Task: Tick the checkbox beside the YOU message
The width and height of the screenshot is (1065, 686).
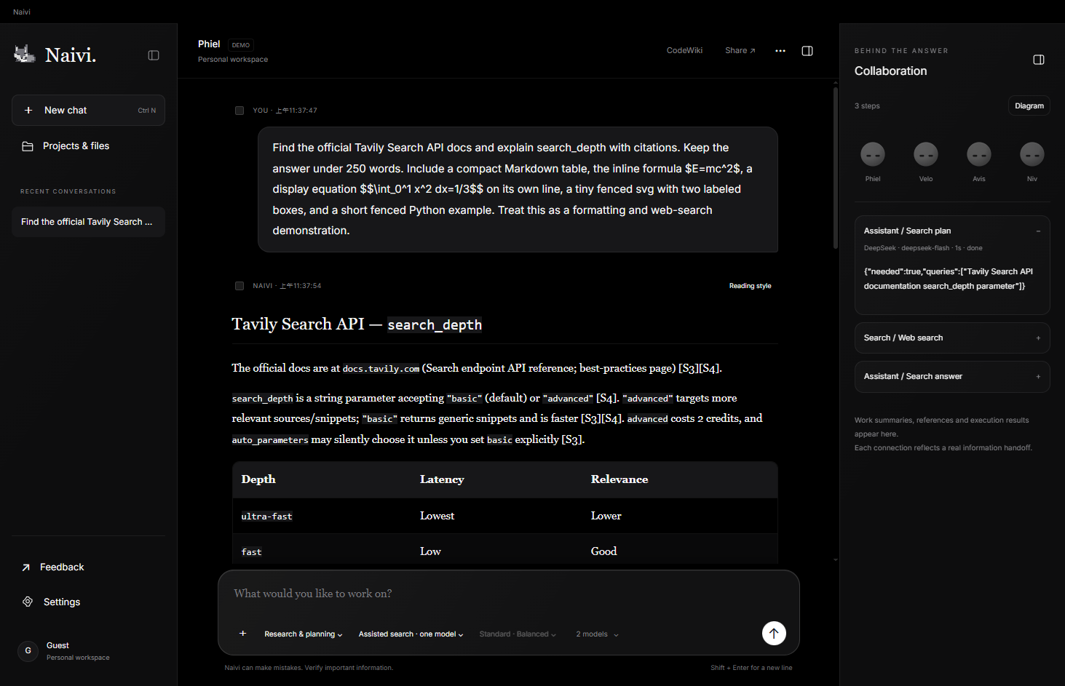Action: (239, 111)
